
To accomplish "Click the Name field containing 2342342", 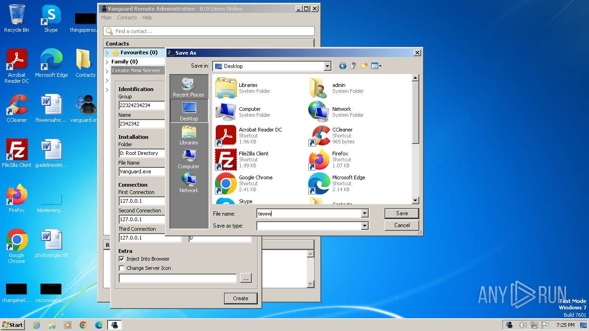I will coord(142,124).
